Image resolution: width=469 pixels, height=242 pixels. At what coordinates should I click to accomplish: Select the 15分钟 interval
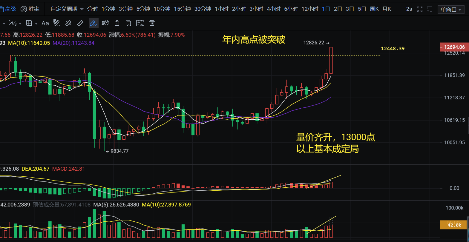[x=182, y=9]
